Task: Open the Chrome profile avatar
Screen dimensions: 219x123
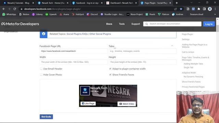Action: tap(210, 9)
